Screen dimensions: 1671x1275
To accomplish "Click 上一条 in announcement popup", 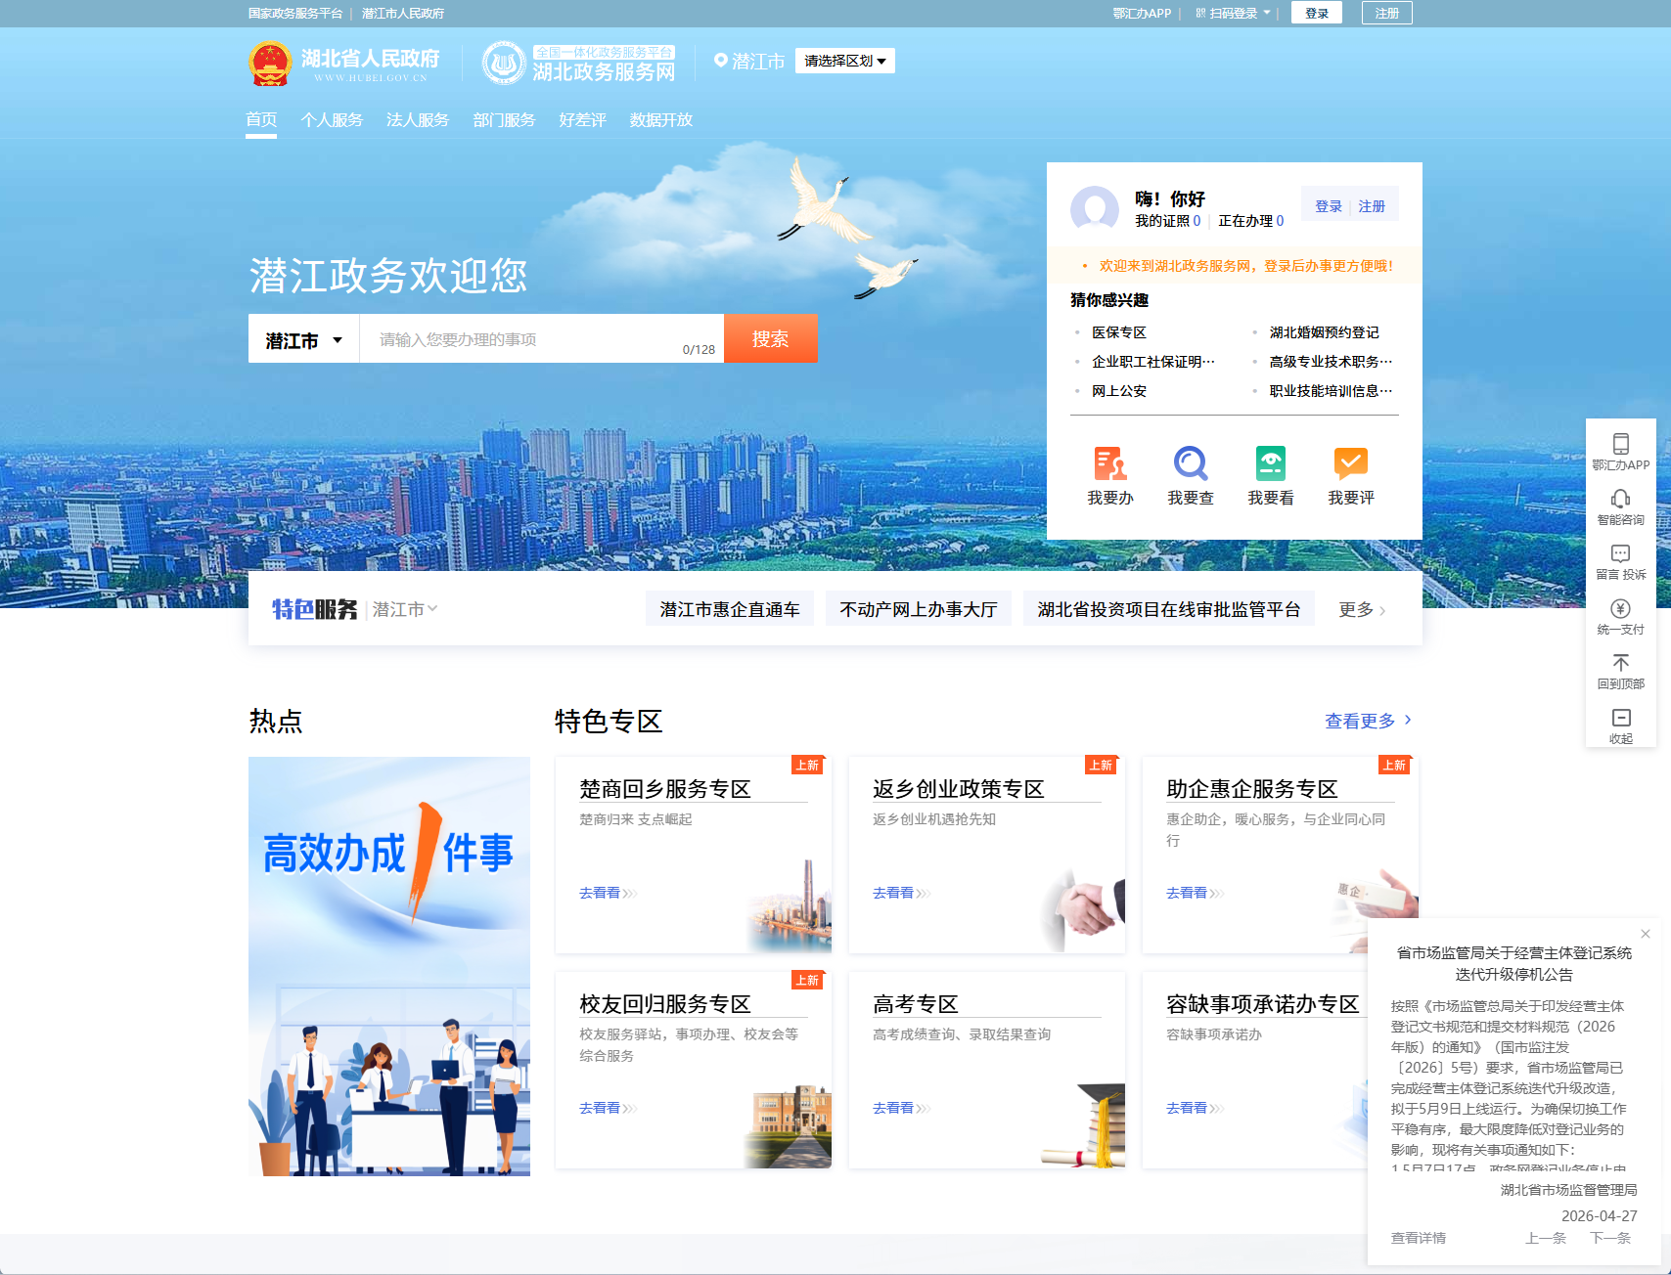I will tap(1546, 1238).
